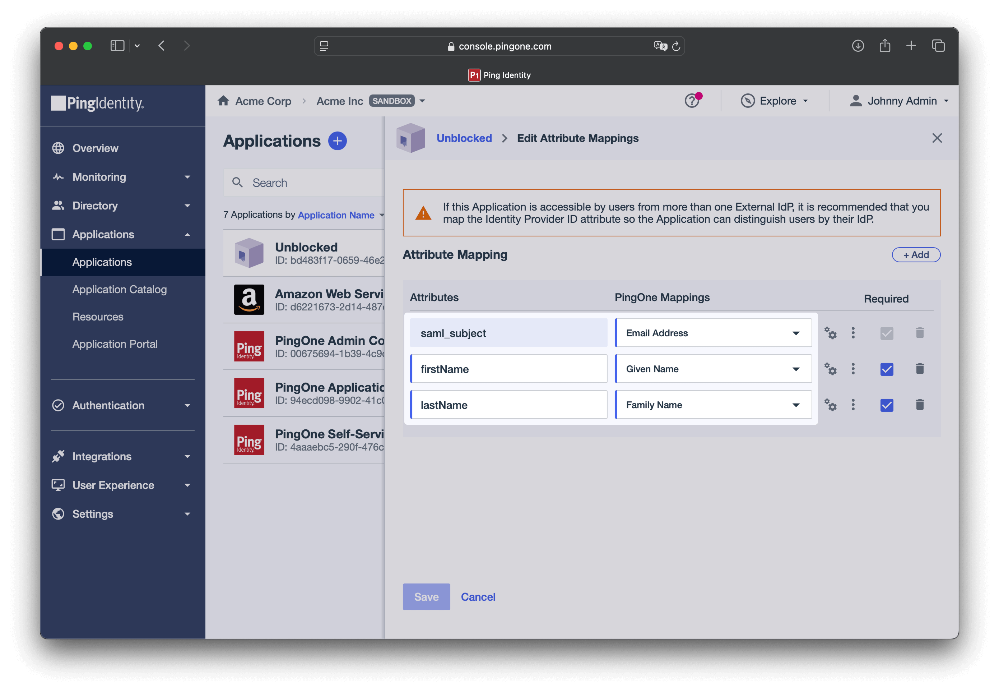Click the Amazon Web Services app logo
This screenshot has width=999, height=692.
pyautogui.click(x=249, y=300)
